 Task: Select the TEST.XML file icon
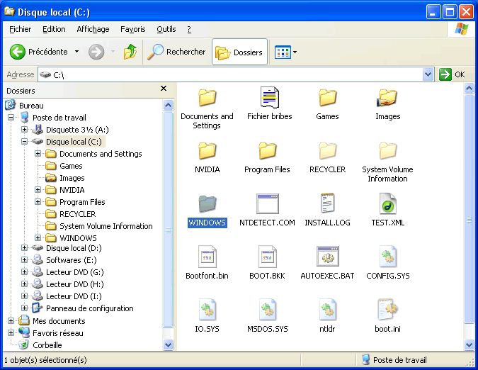coord(387,203)
